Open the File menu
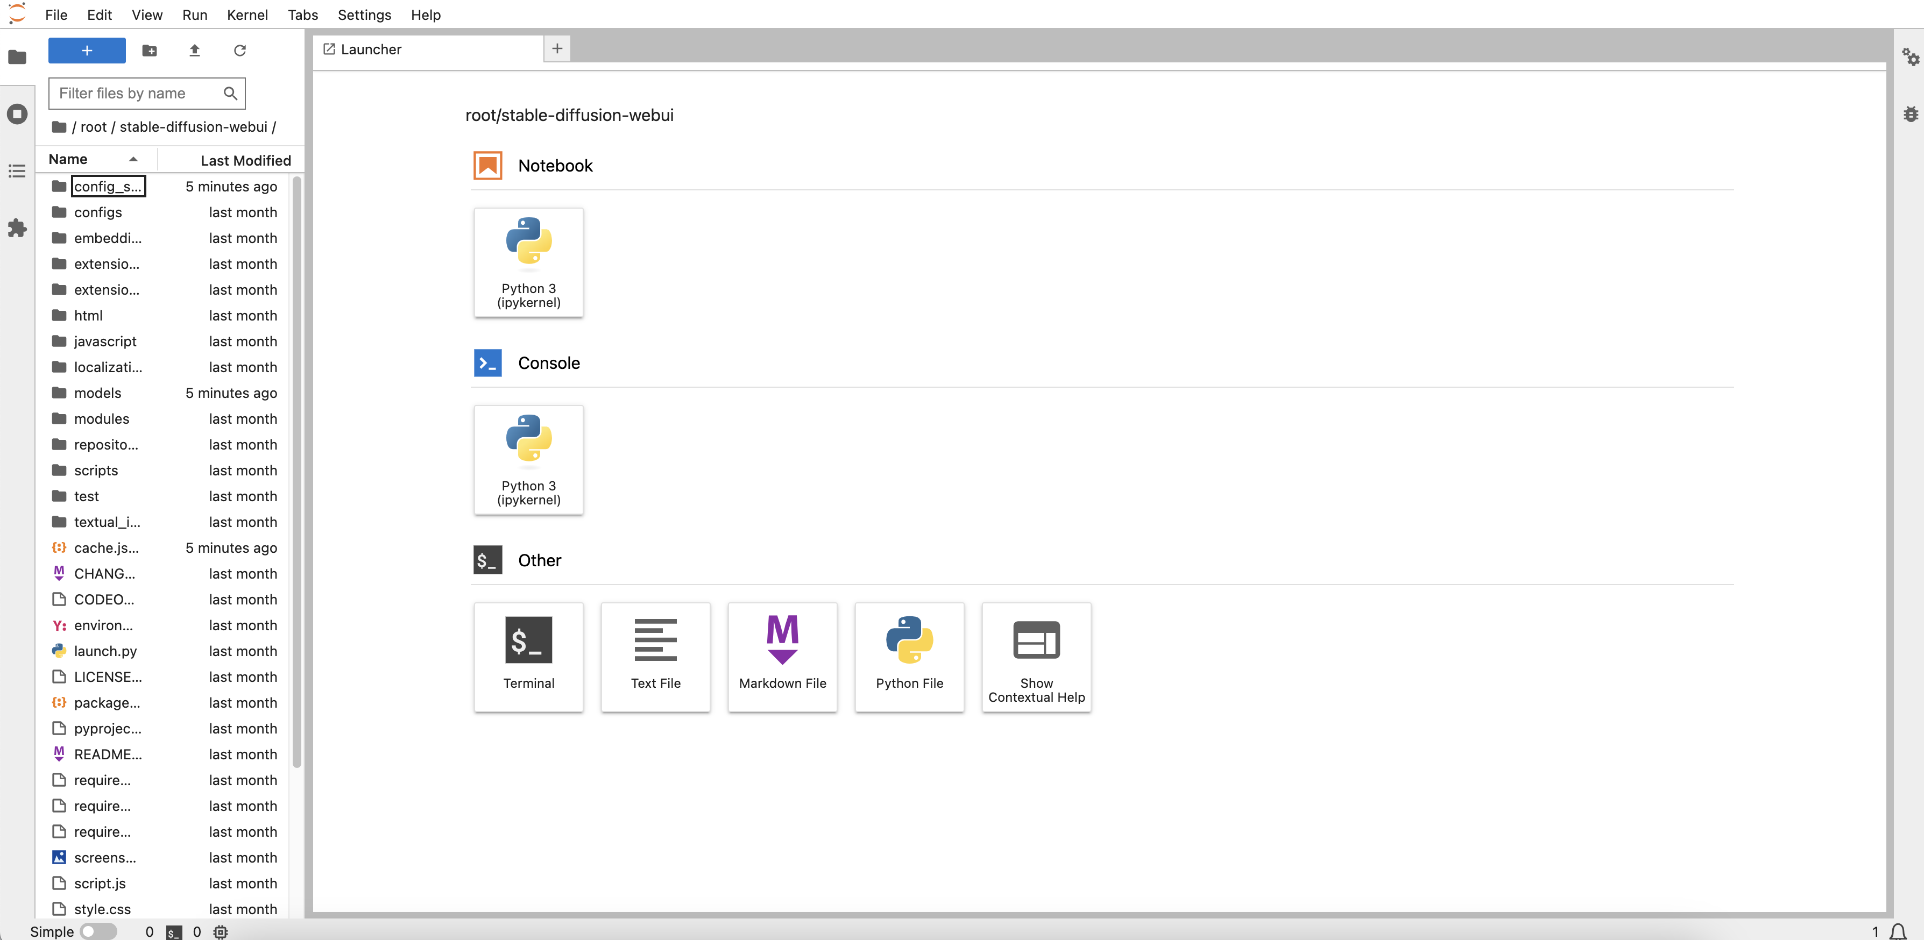The width and height of the screenshot is (1924, 940). pos(56,15)
